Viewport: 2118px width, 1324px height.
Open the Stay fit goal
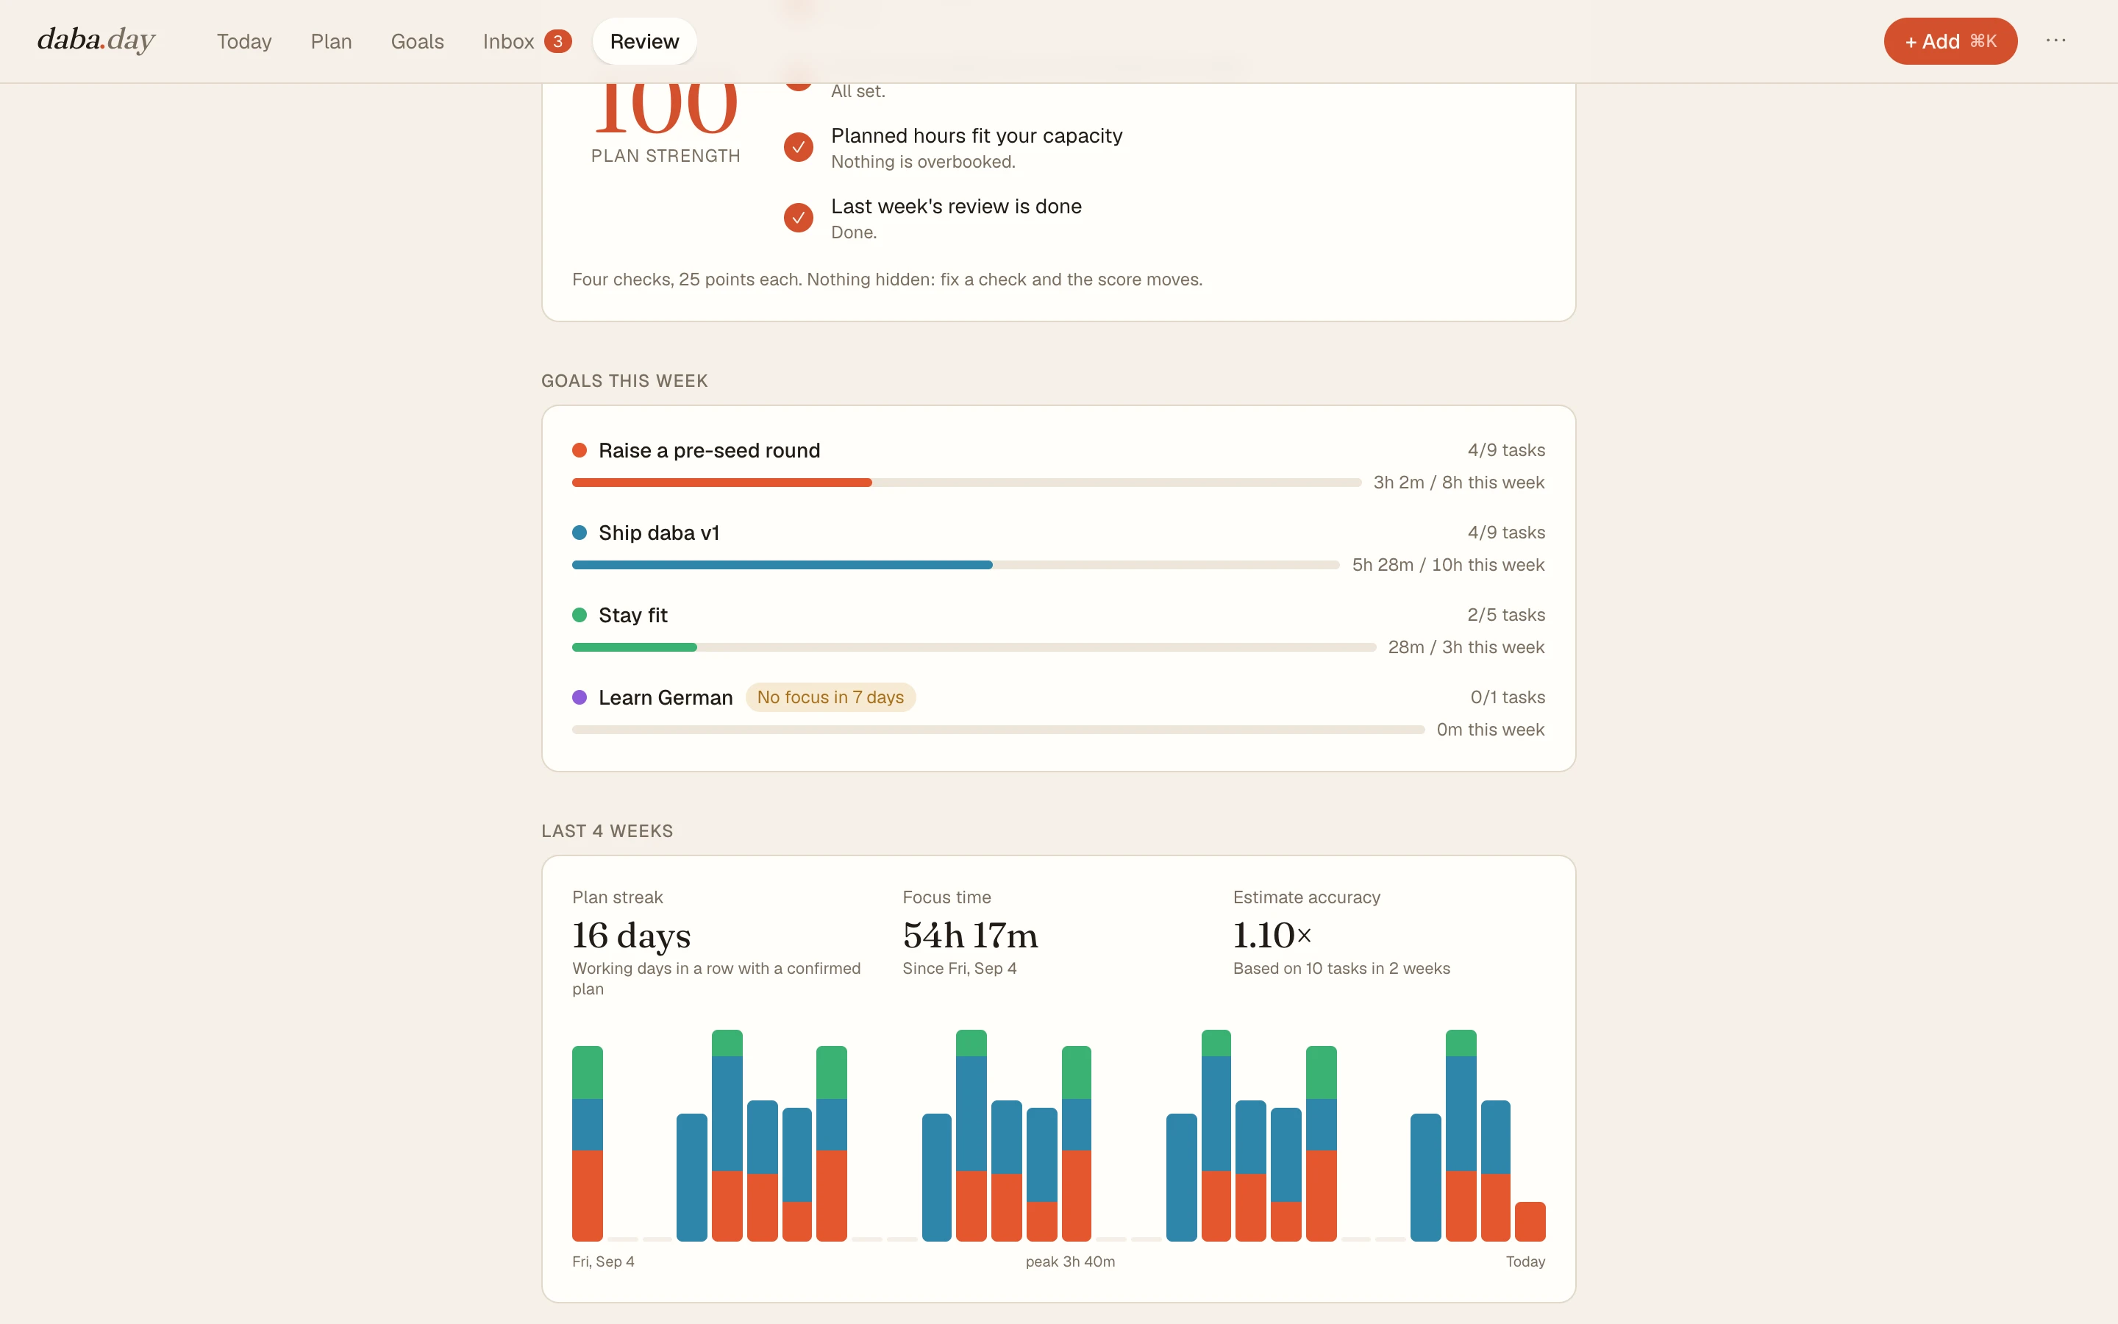pos(632,615)
